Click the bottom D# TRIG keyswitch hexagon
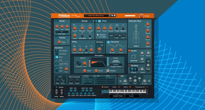This screenshot has height=110, width=205. pos(75,90)
